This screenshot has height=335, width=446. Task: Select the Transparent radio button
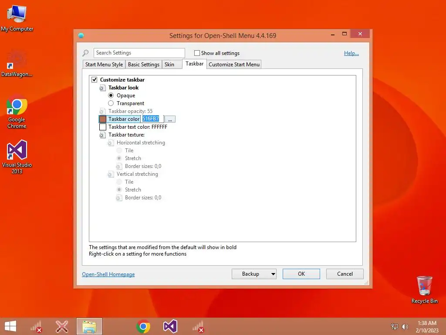111,103
